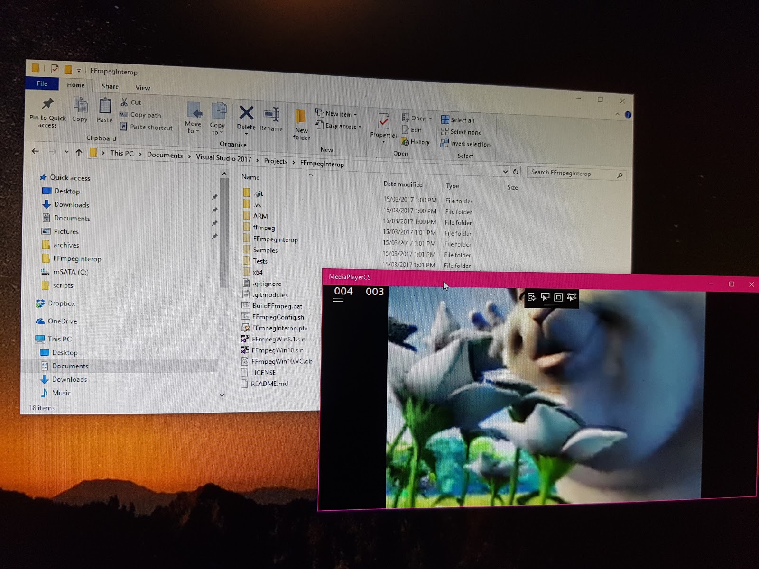Screen dimensions: 759x569
Task: Click the navigation pane scrollbar
Action: pos(224,232)
